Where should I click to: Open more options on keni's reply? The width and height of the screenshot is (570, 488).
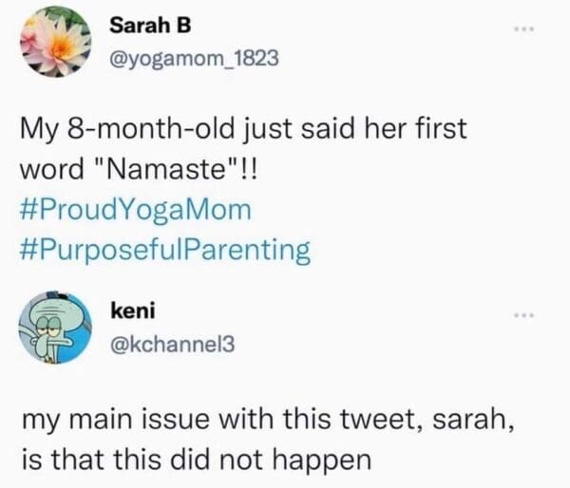click(x=530, y=313)
